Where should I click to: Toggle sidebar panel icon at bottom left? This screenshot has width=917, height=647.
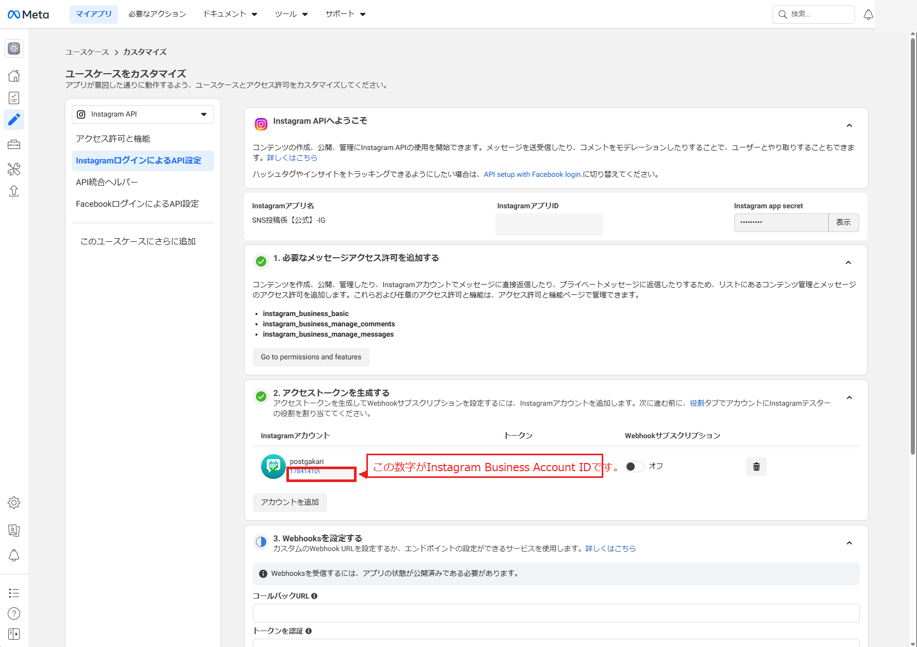tap(14, 634)
